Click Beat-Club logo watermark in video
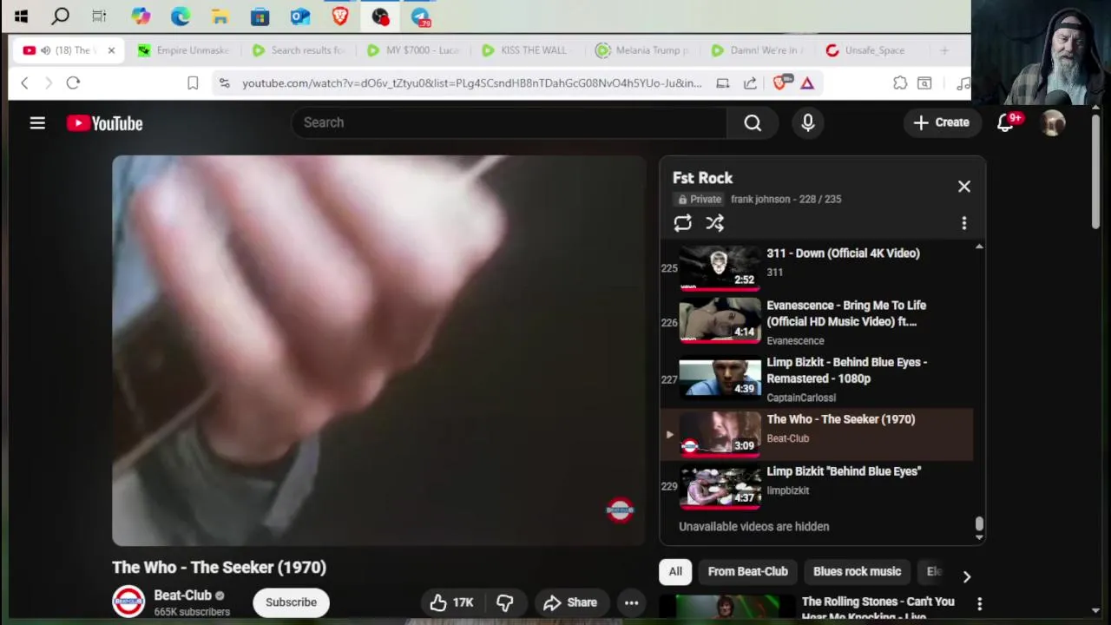1111x625 pixels. [620, 510]
